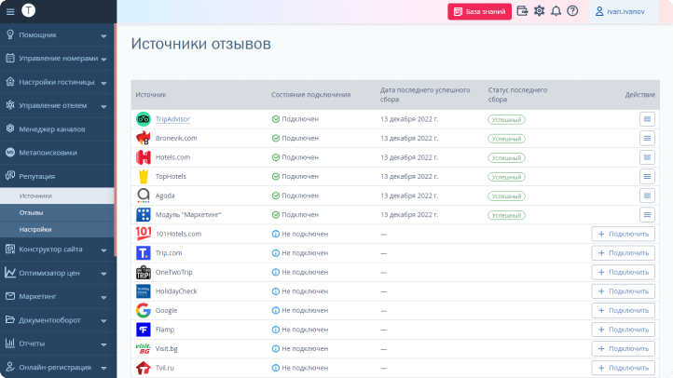Expand Документооборот in the sidebar
673x378 pixels.
(57, 320)
